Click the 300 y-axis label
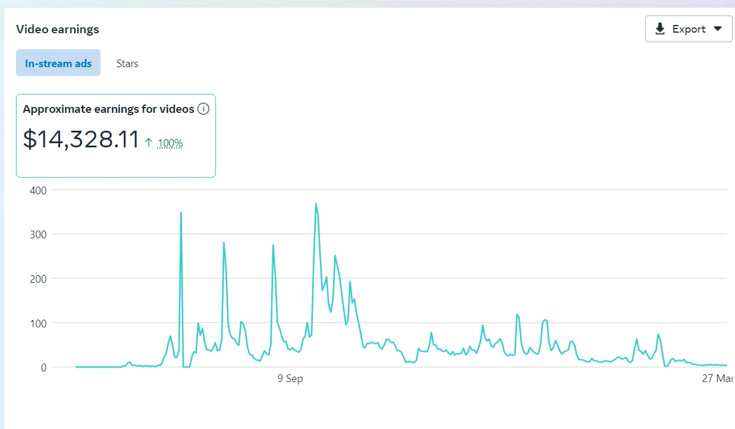735x429 pixels. point(38,234)
